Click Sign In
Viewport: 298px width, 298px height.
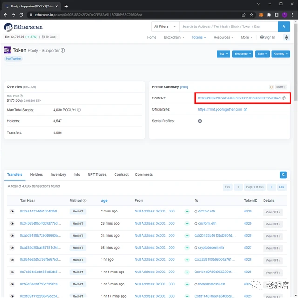click(x=268, y=37)
